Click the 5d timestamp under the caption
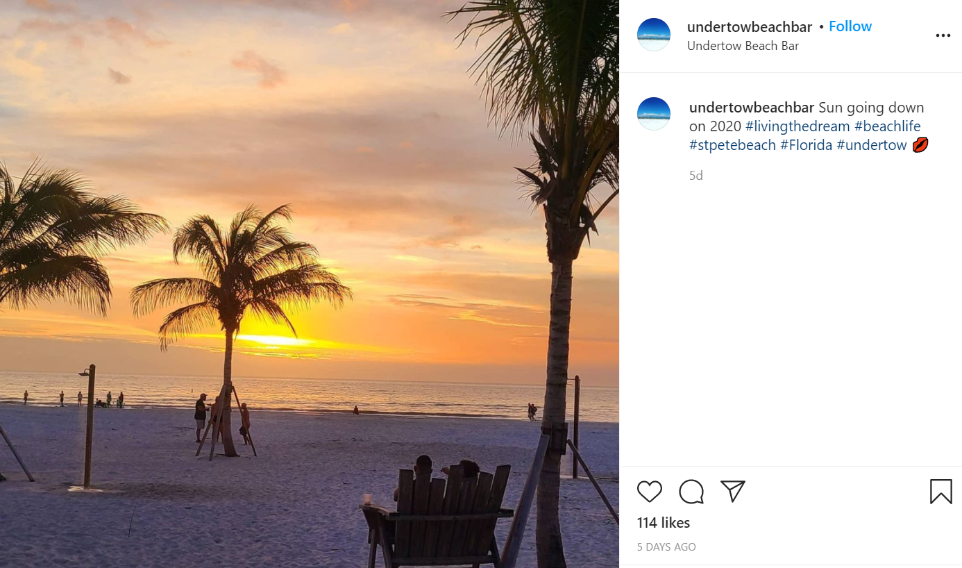This screenshot has height=568, width=962. (695, 175)
